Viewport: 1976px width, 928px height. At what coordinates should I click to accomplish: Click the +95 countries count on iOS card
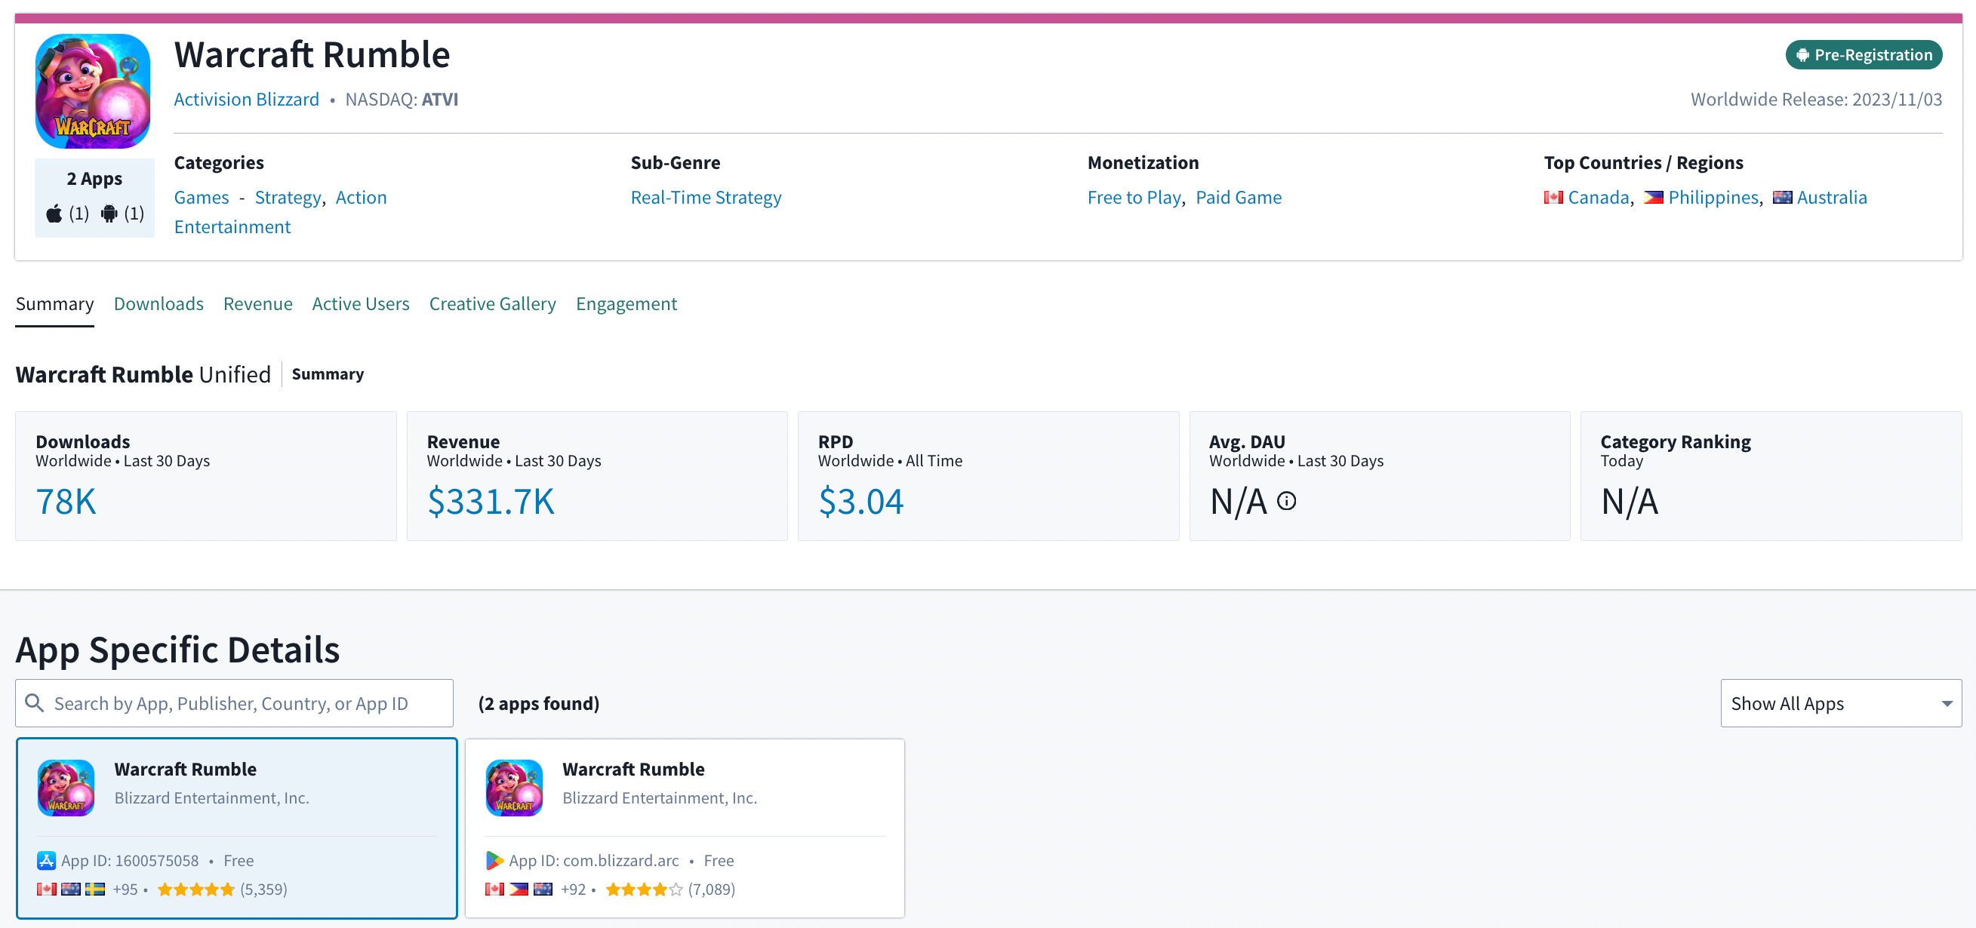pos(125,889)
